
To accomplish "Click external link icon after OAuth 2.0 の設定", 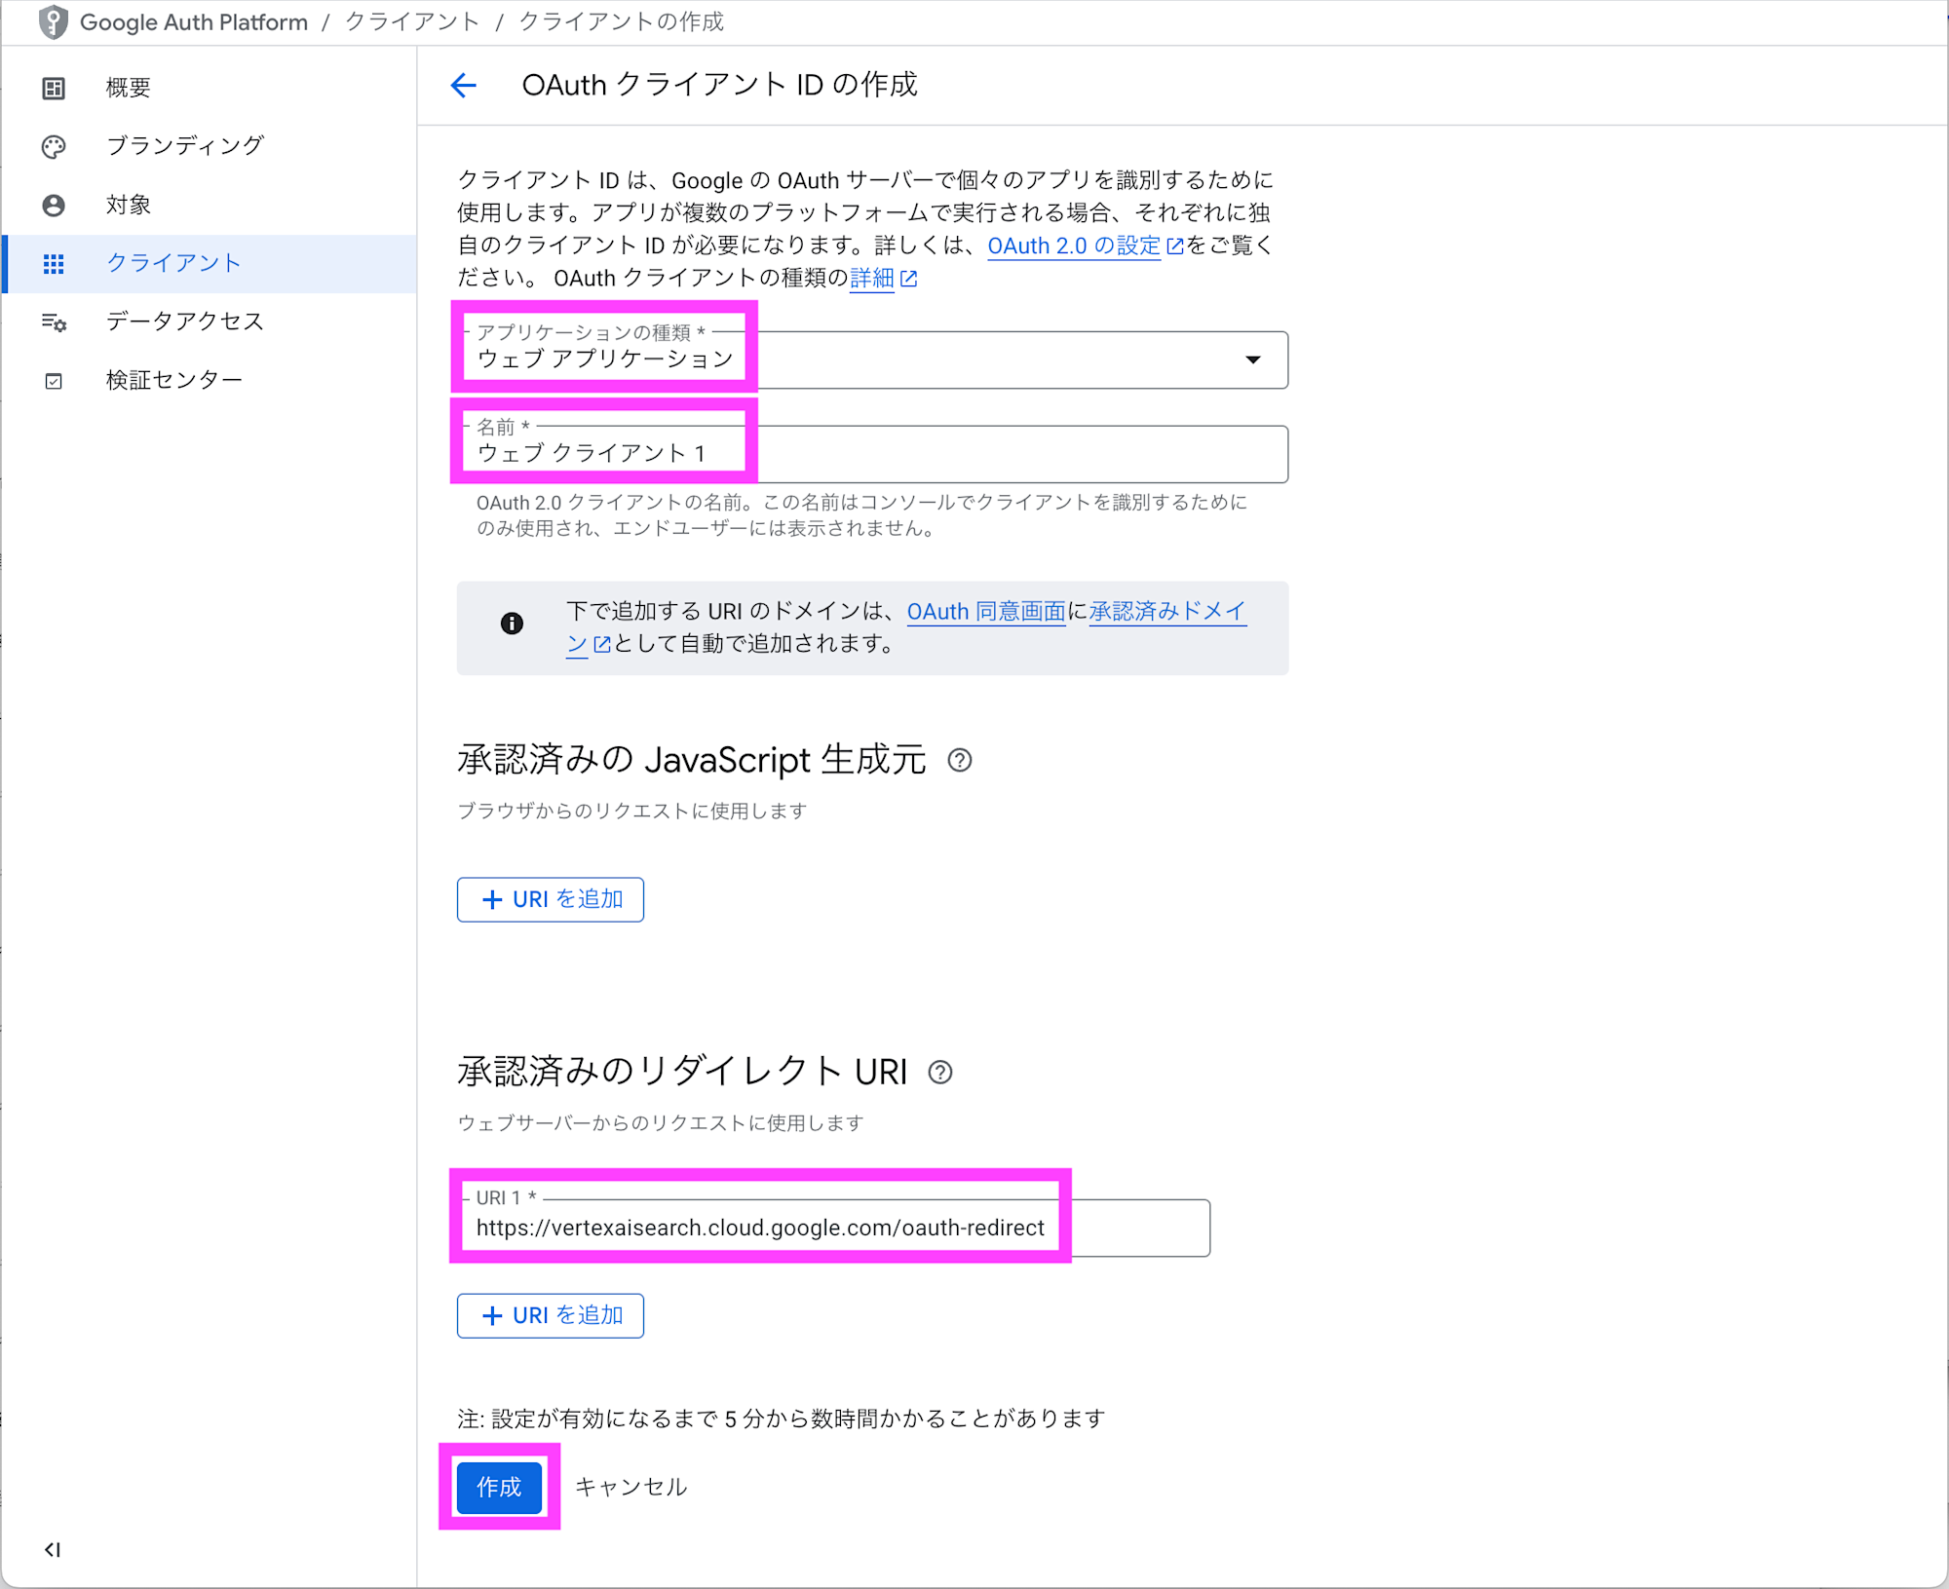I will pyautogui.click(x=1174, y=246).
